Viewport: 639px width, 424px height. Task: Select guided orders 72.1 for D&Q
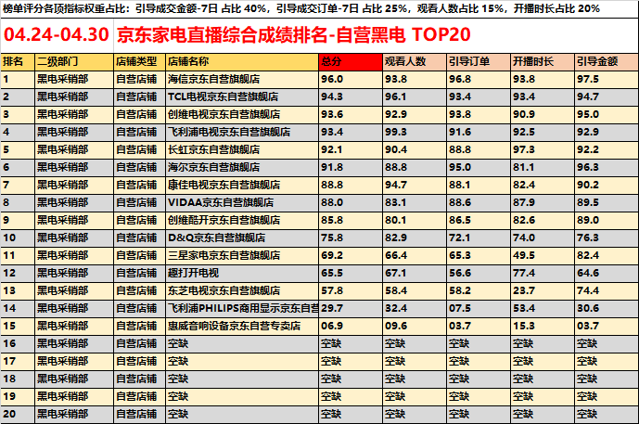pyautogui.click(x=479, y=238)
